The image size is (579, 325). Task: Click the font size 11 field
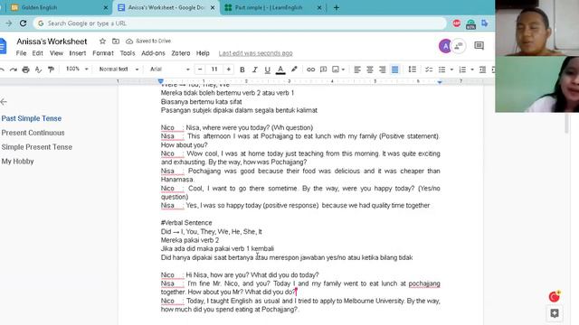coord(214,69)
